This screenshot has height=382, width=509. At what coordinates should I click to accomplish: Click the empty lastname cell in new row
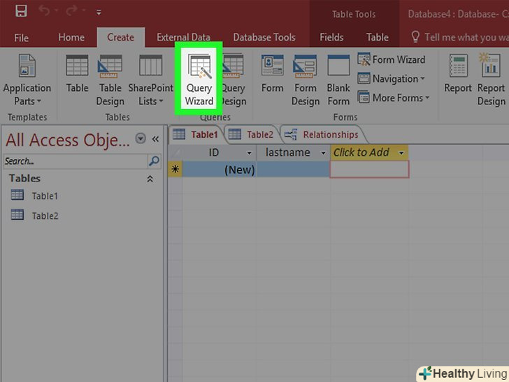click(x=293, y=169)
